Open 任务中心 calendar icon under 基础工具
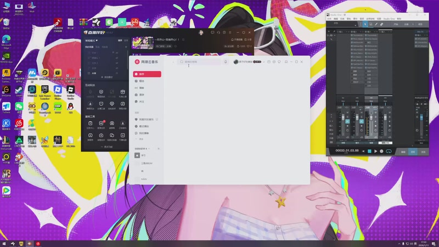Image resolution: width=439 pixels, height=247 pixels. coord(91,123)
